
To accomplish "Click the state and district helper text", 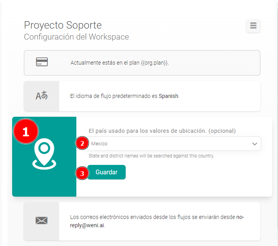I will click(x=151, y=156).
